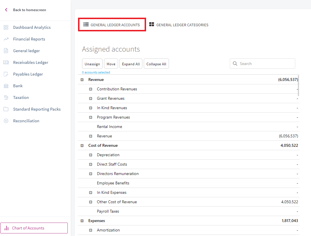Click the Dashboard Analytics grid icon
The width and height of the screenshot is (311, 236).
(x=6, y=27)
